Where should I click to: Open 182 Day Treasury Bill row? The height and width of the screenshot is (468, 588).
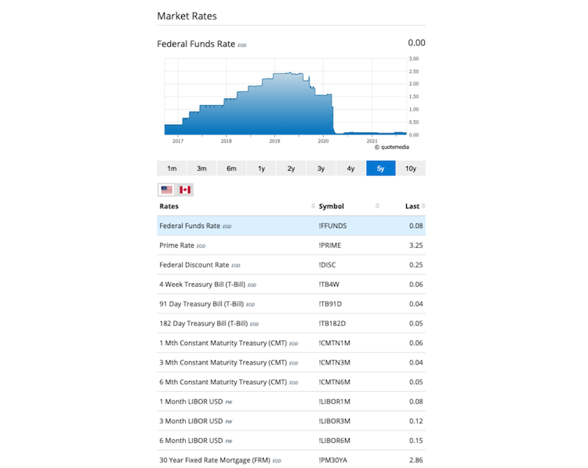click(291, 323)
